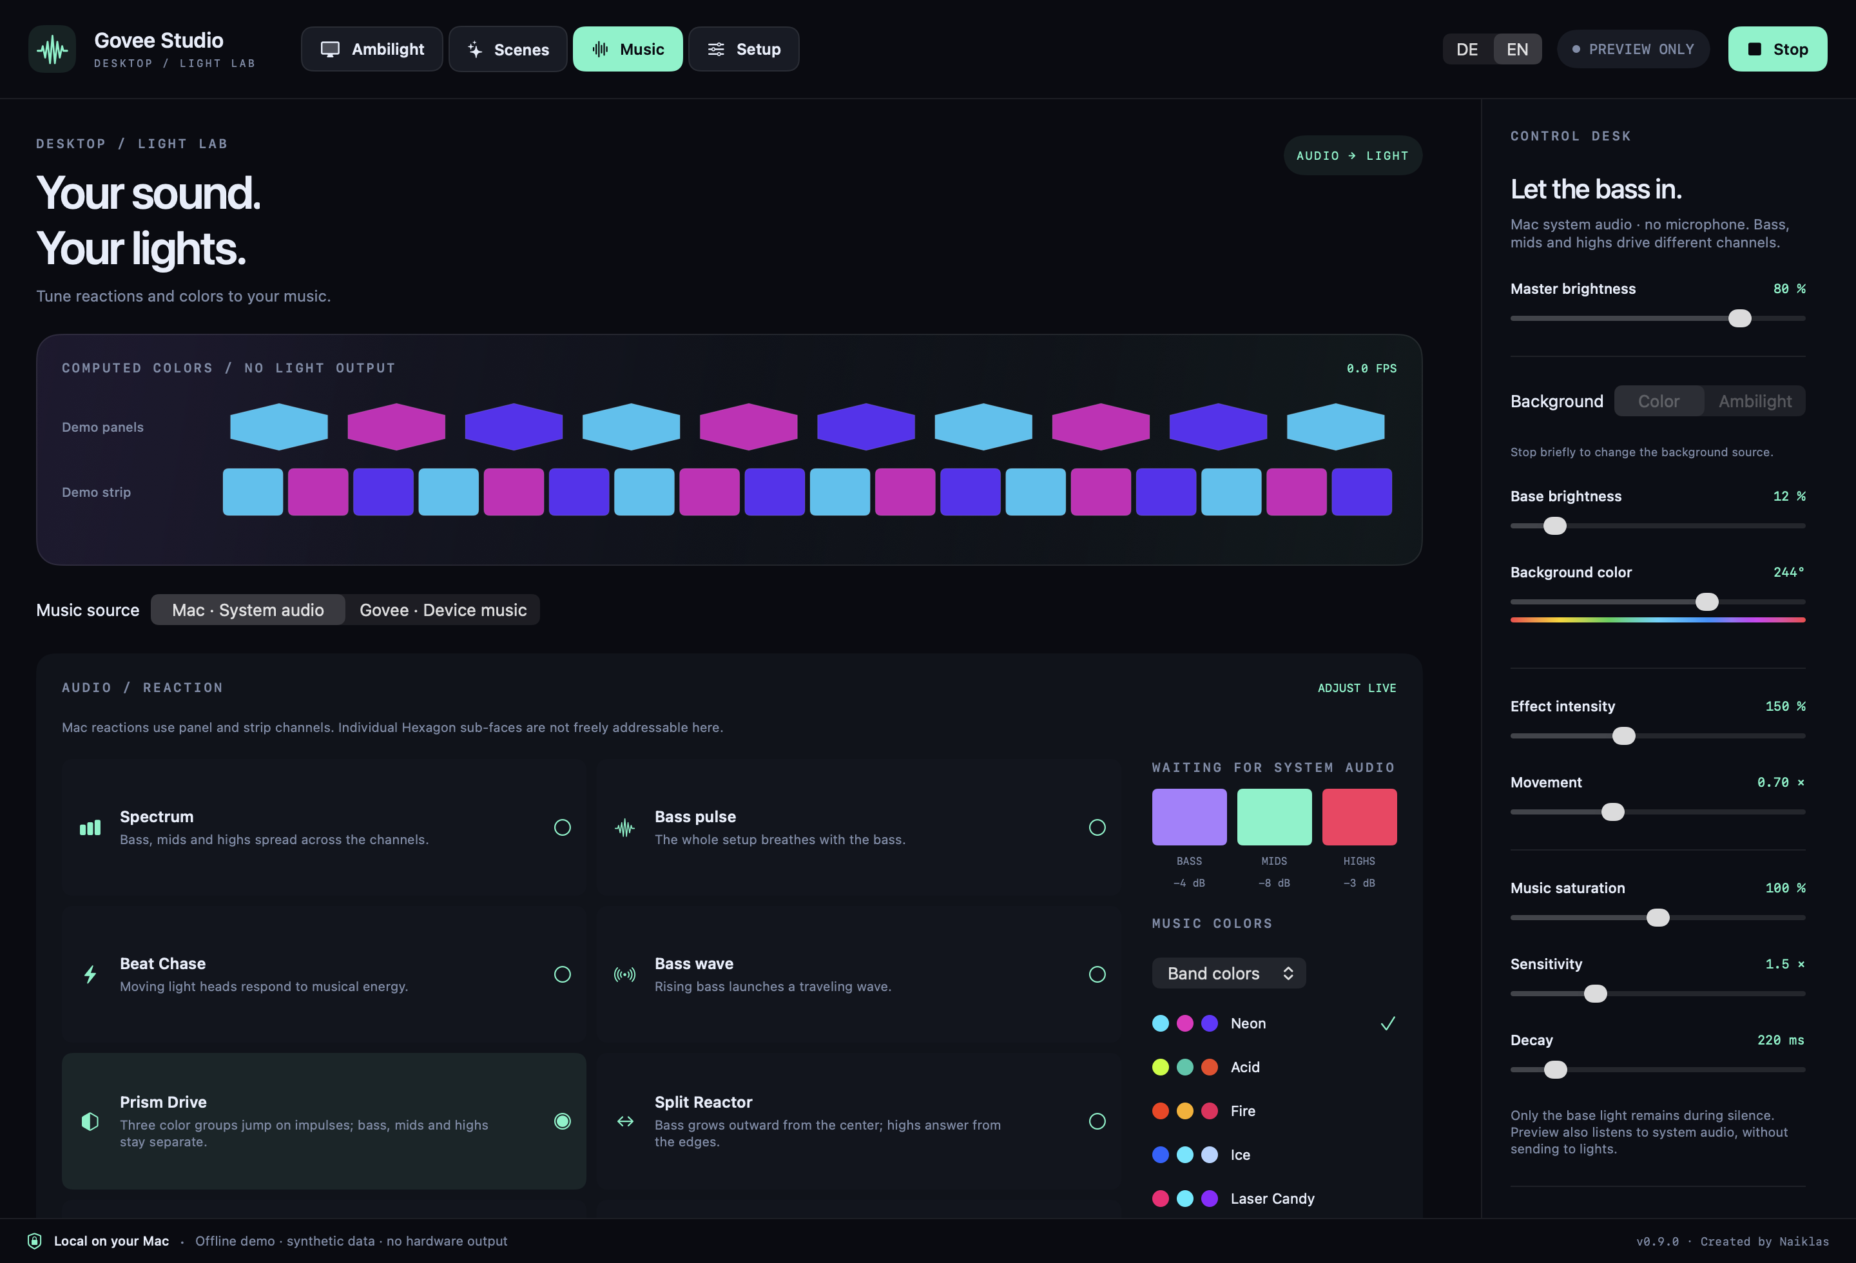This screenshot has height=1263, width=1856.
Task: Select the Spectrum reaction radio button
Action: pos(562,827)
